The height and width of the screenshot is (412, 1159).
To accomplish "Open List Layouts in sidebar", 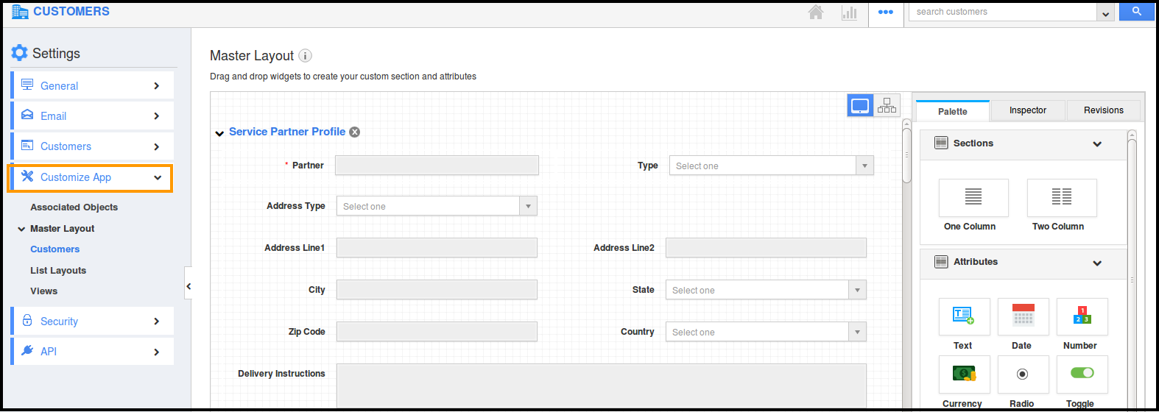I will click(x=58, y=271).
